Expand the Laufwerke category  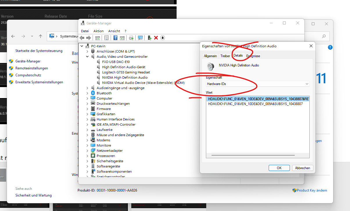pos(87,130)
